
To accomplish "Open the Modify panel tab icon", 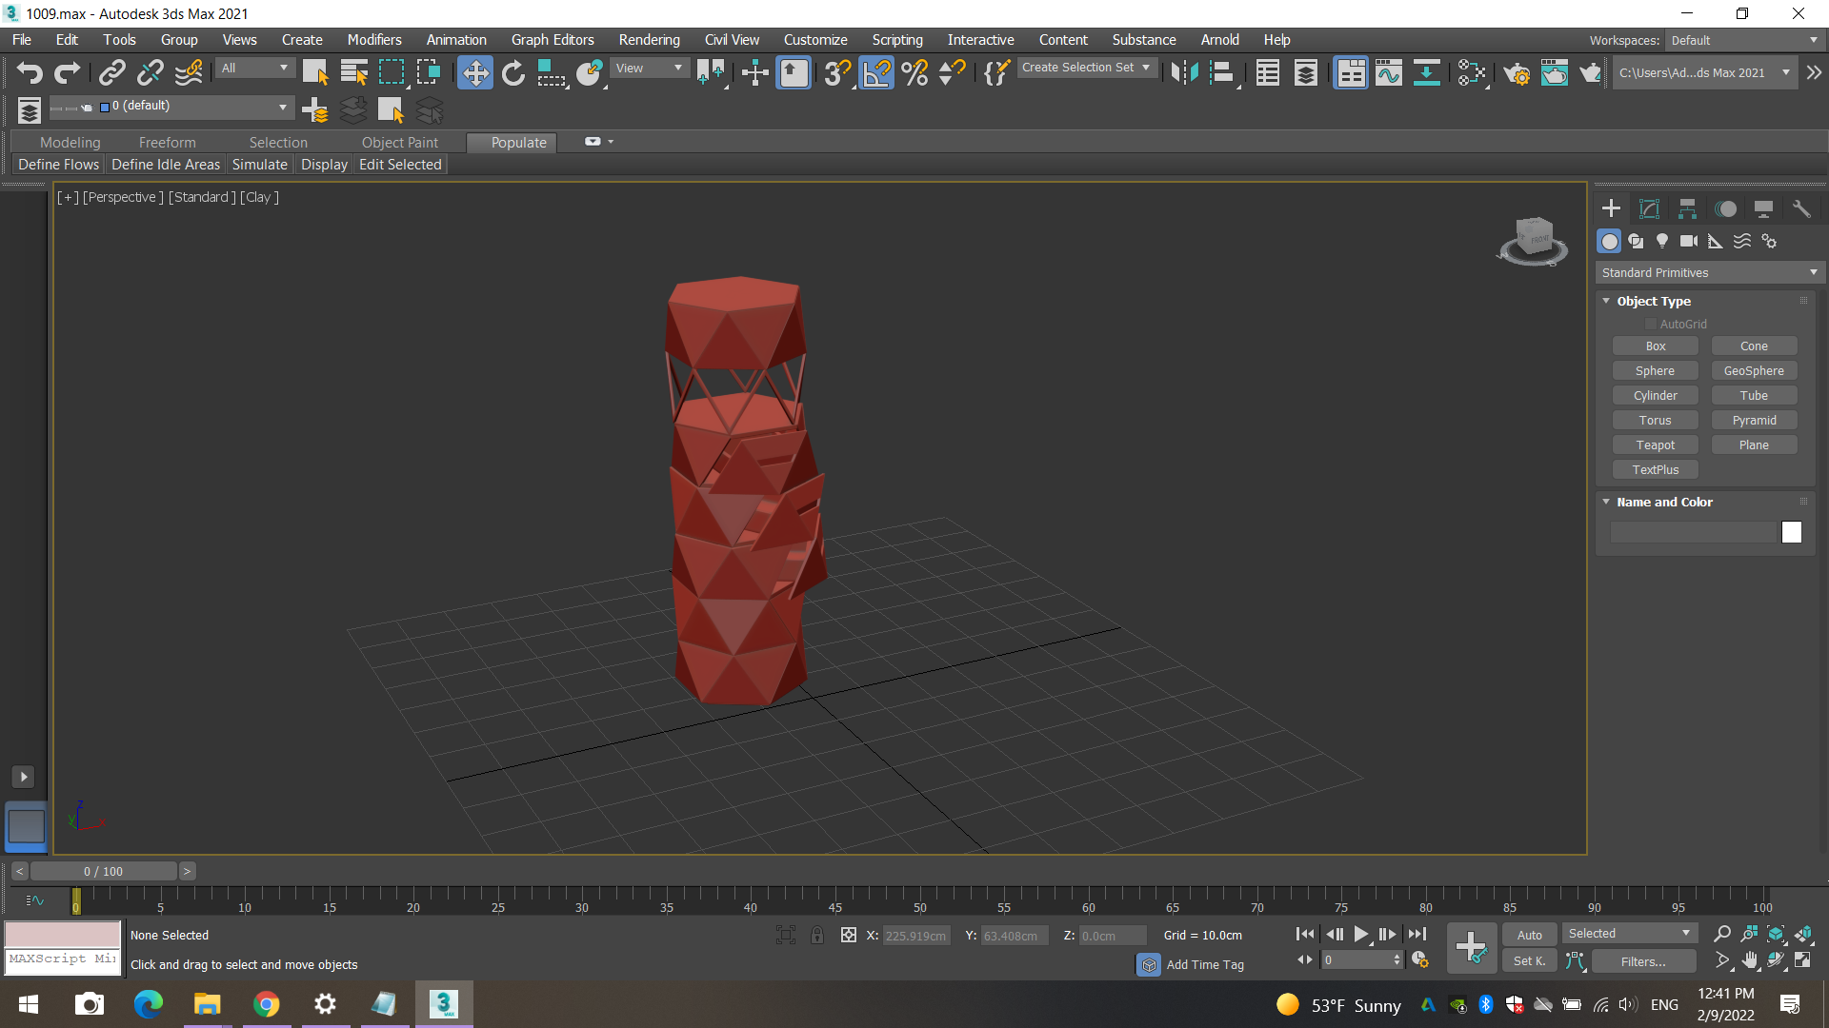I will 1649,208.
